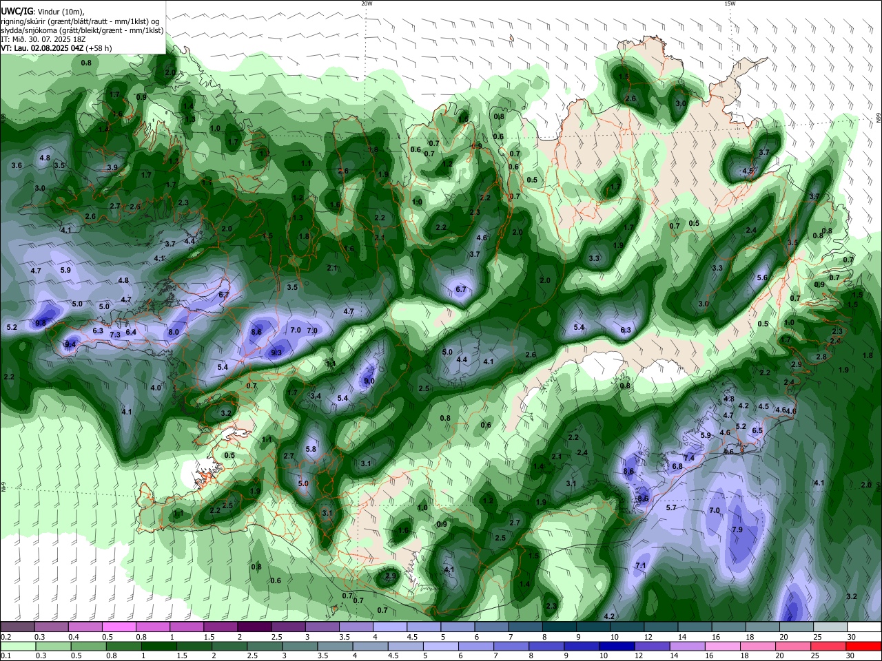
Task: Click the 6.5 precipitation value
Action: (x=757, y=430)
